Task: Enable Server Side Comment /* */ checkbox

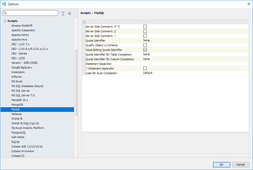Action: click(x=145, y=26)
